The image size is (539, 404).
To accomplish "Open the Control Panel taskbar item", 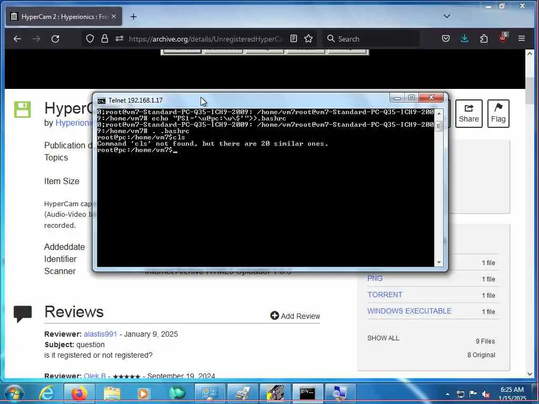I will (x=209, y=393).
